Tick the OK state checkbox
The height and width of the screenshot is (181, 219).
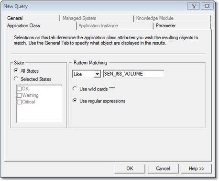click(19, 89)
